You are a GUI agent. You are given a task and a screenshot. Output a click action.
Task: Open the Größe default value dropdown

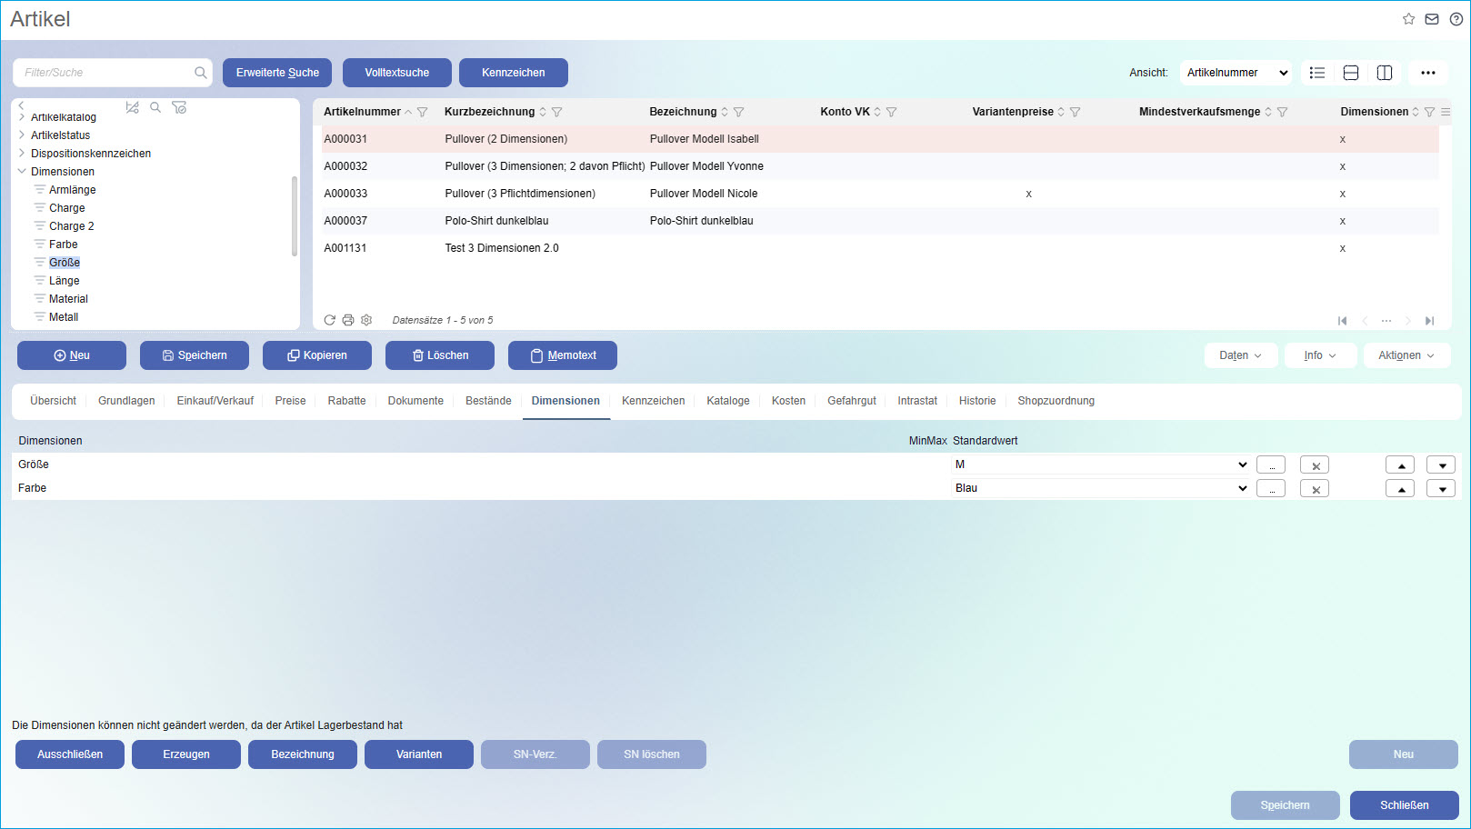point(1242,464)
